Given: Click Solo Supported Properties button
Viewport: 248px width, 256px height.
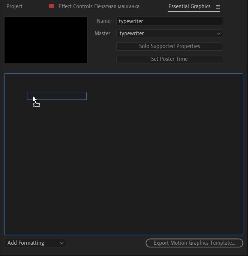Looking at the screenshot, I should pyautogui.click(x=170, y=46).
